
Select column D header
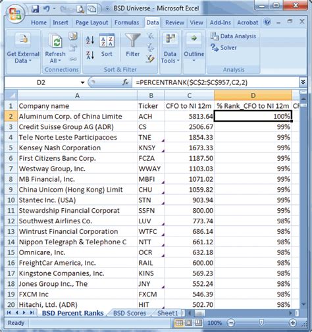tap(253, 96)
